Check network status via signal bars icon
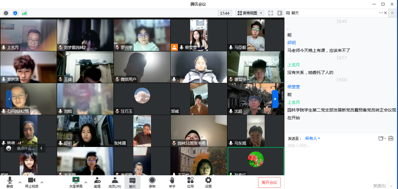This screenshot has height=189, width=398. [24, 13]
